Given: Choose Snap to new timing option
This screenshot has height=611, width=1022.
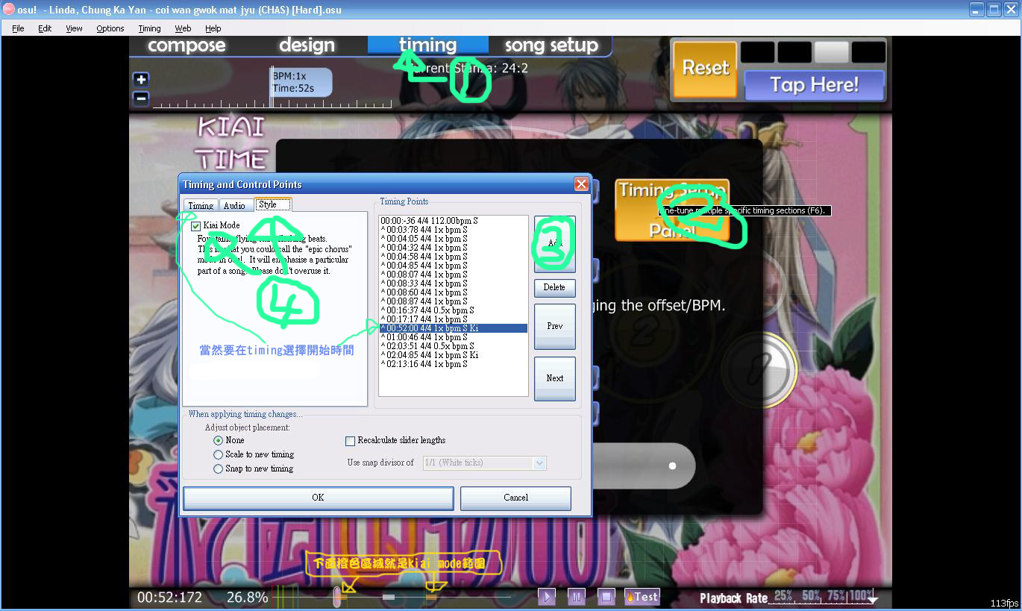Looking at the screenshot, I should click(x=218, y=469).
